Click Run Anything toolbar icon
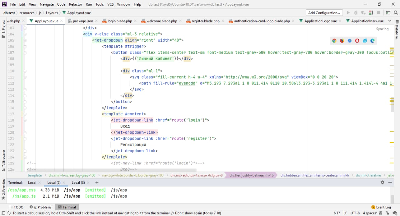The width and height of the screenshot is (400, 216). (388, 13)
